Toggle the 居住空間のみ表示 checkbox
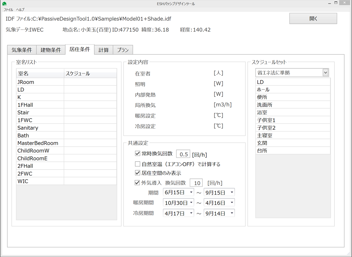The width and height of the screenshot is (352, 257). tap(138, 173)
